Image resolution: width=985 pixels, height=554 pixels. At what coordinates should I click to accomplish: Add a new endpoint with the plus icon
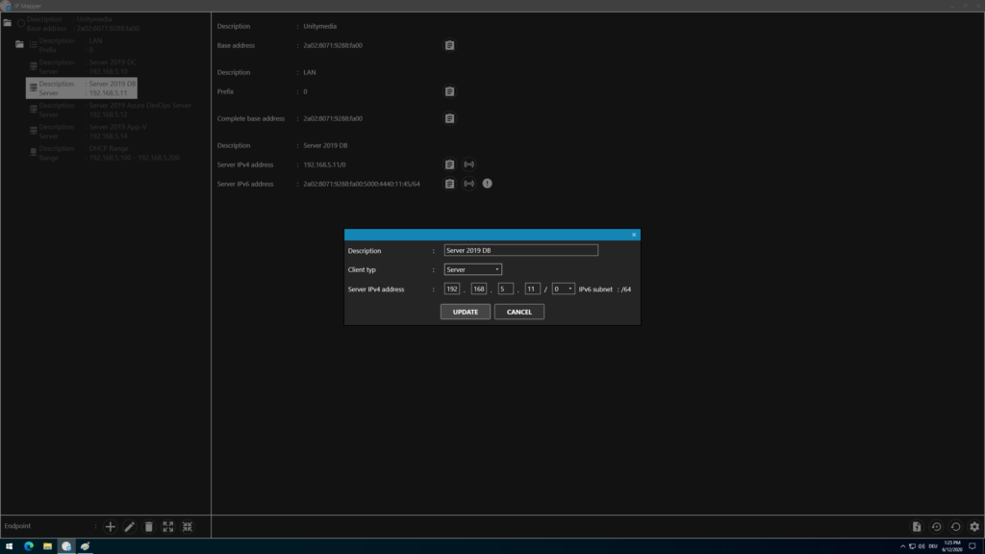110,526
